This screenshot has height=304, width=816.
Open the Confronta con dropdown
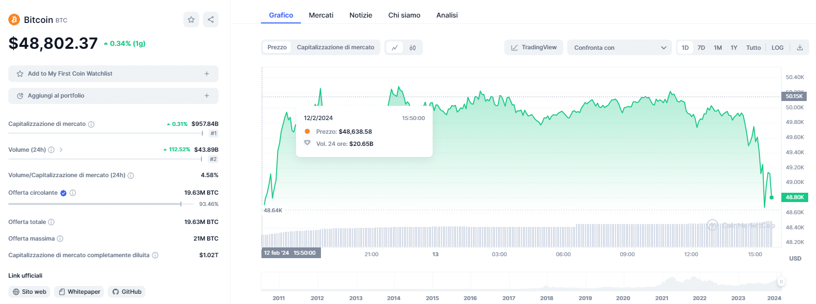[x=619, y=47]
